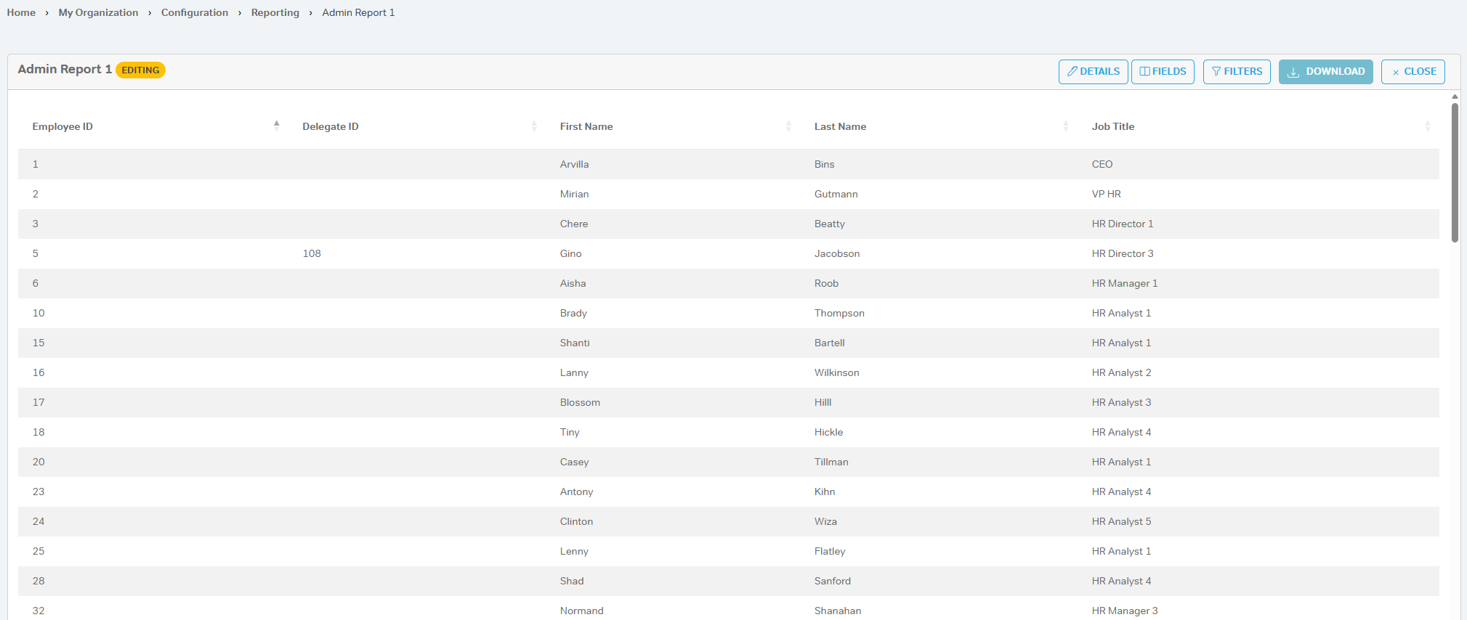Click the pencil icon on Details button
The image size is (1467, 620).
tap(1072, 72)
